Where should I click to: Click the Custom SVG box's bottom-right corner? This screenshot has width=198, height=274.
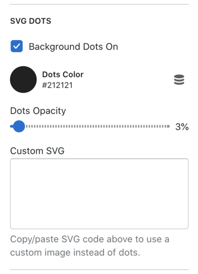click(187, 227)
